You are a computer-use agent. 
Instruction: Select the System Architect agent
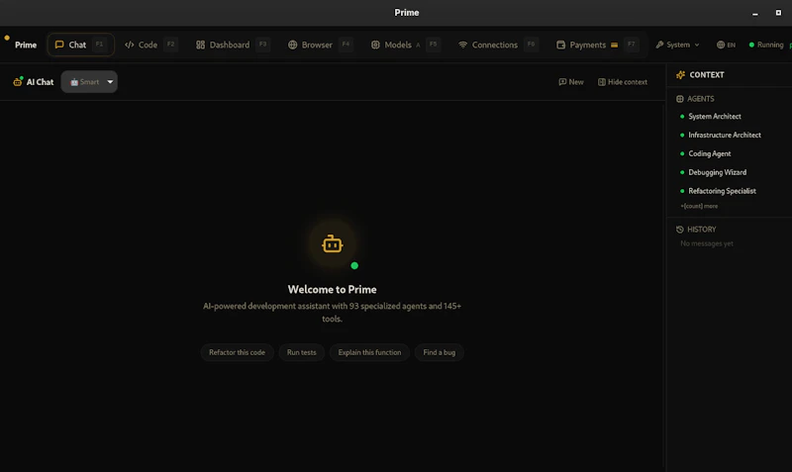(x=714, y=116)
